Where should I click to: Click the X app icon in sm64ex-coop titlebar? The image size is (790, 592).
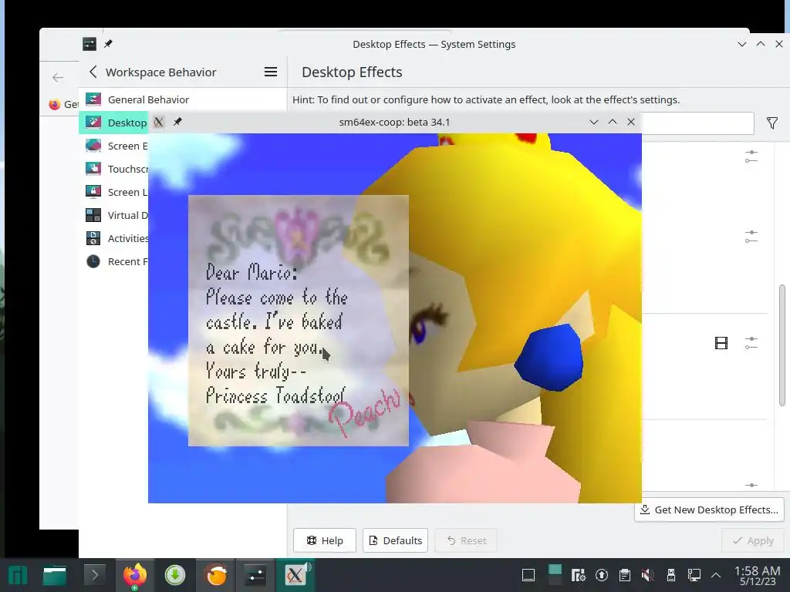[x=159, y=122]
